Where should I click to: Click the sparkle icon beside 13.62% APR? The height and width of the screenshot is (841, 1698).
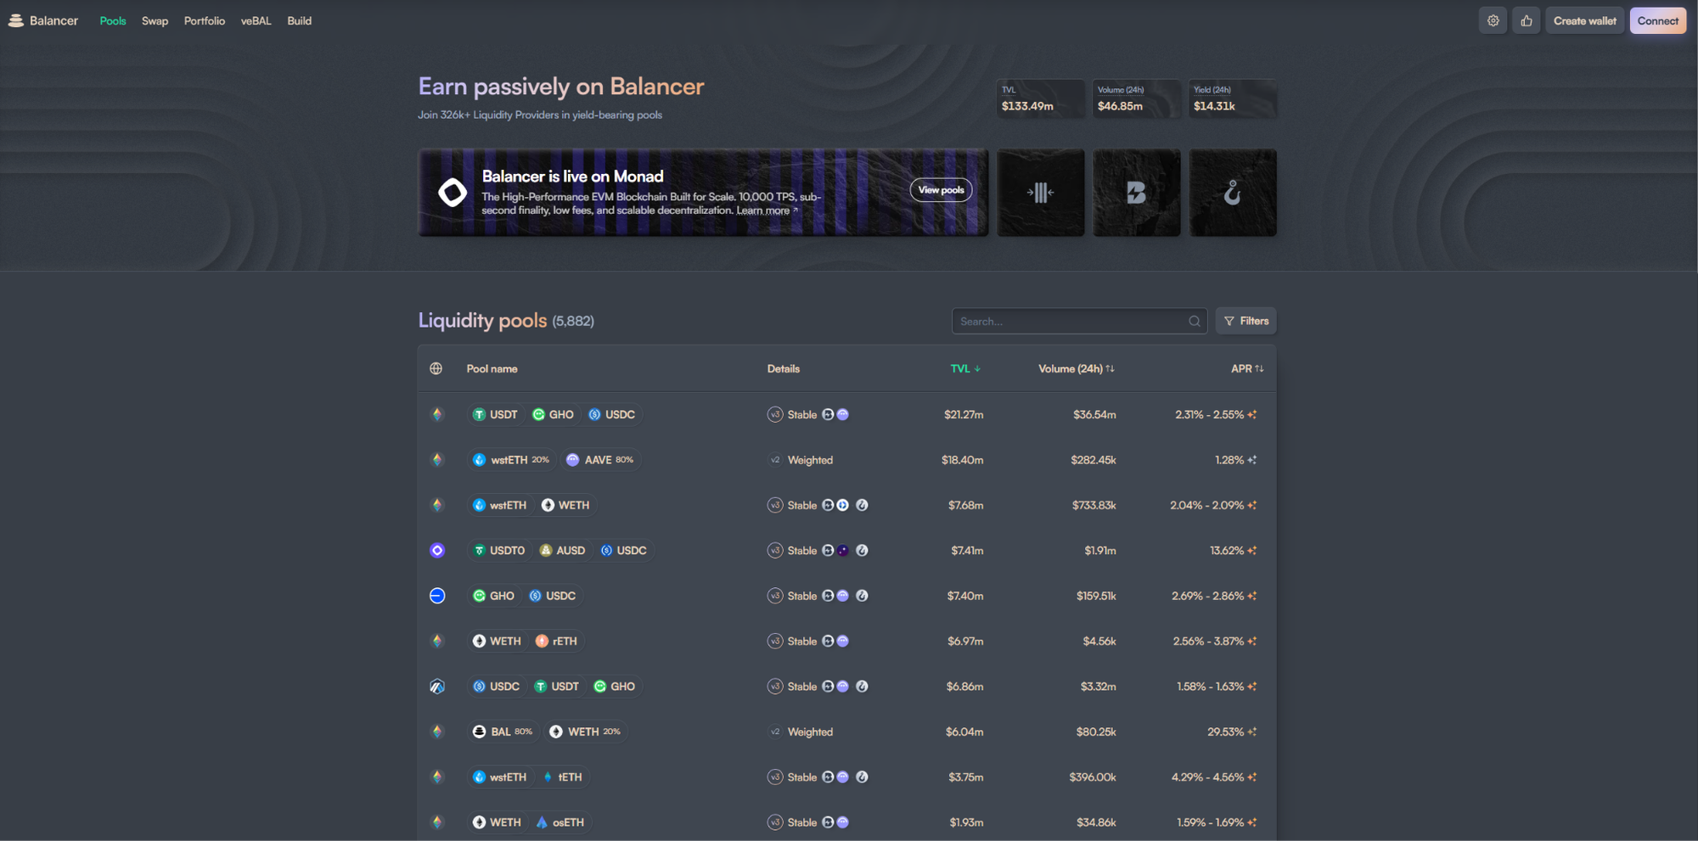click(1252, 551)
